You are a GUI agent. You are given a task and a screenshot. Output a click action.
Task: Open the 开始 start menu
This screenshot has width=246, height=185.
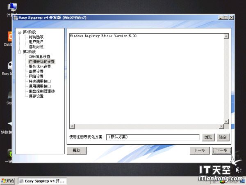[7, 181]
